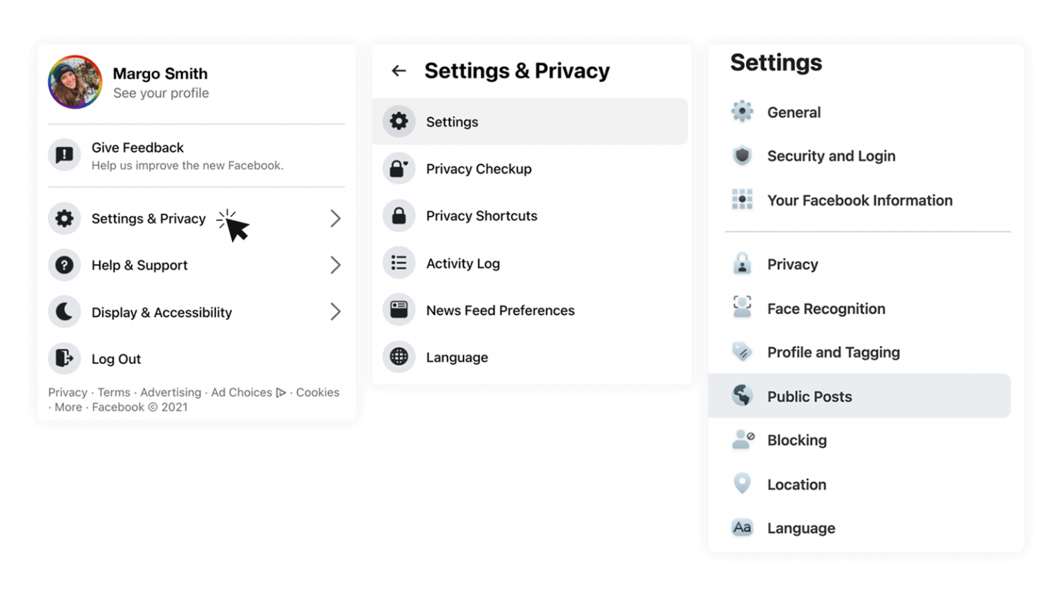This screenshot has height=596, width=1061.
Task: Click the globe icon next to Language
Action: [399, 357]
